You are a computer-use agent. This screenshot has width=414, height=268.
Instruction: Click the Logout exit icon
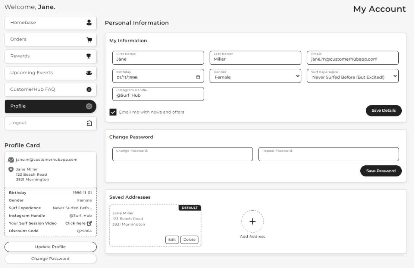click(89, 123)
